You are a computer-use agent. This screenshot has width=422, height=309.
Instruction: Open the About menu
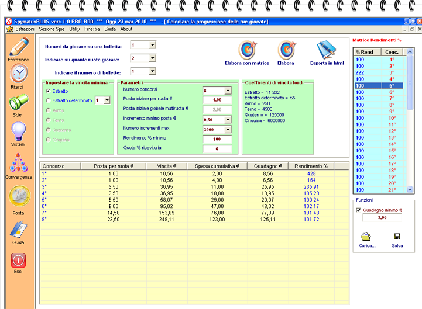[x=126, y=29]
